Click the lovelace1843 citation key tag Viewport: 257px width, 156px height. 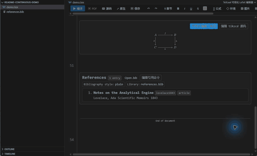click(x=165, y=93)
